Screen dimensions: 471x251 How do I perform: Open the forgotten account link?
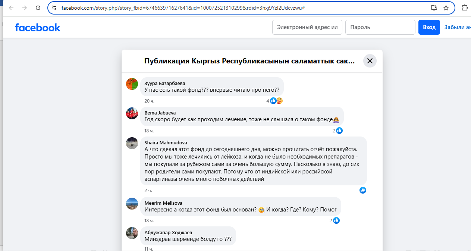coord(457,27)
